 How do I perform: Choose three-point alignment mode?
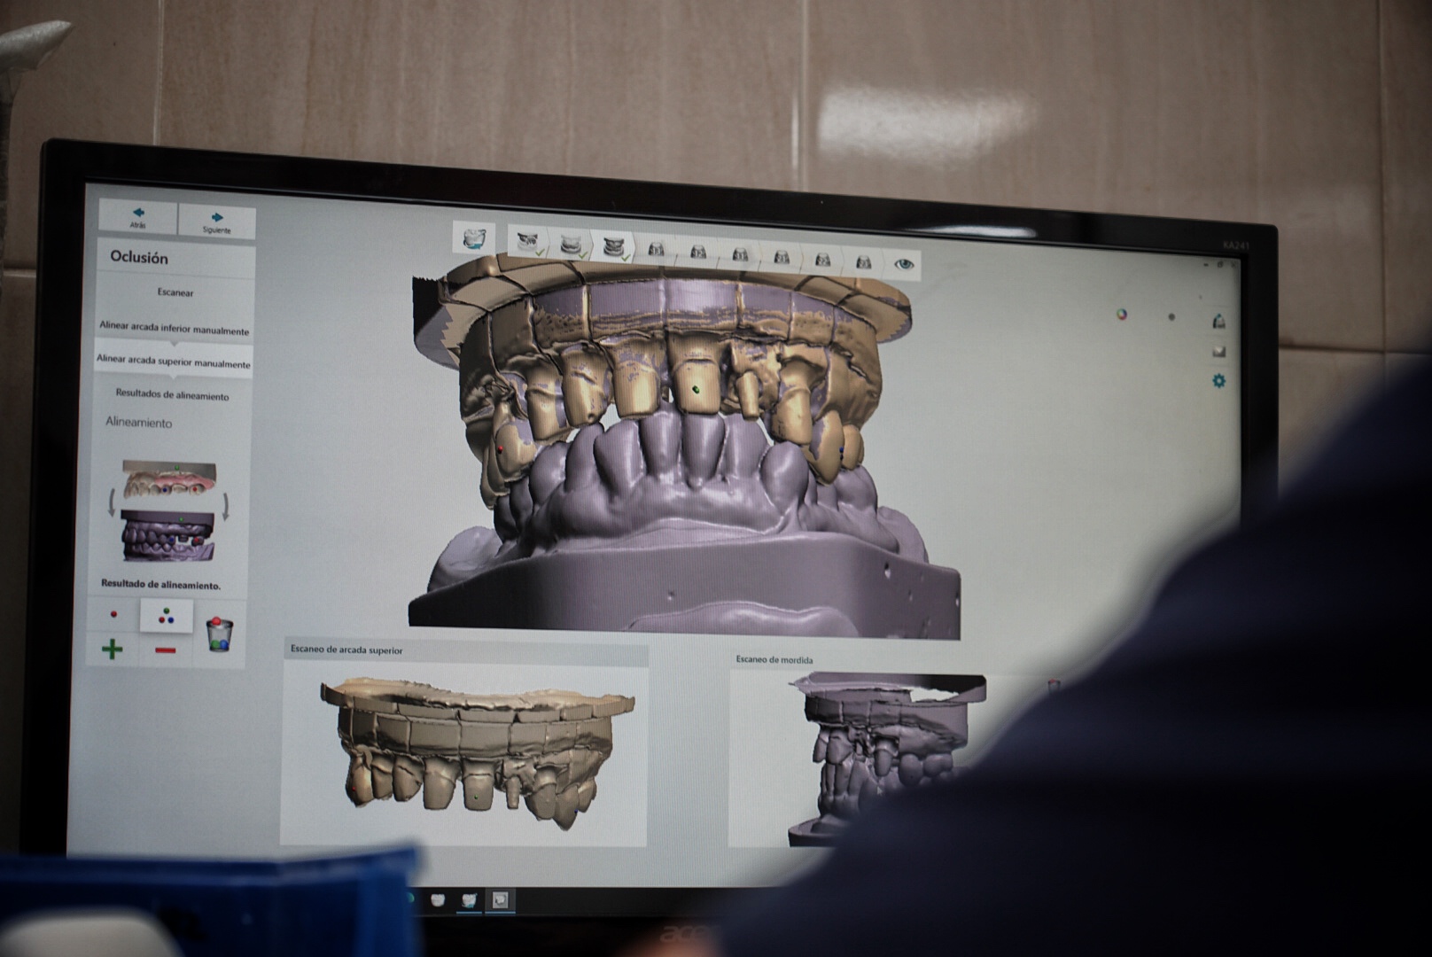[x=167, y=616]
